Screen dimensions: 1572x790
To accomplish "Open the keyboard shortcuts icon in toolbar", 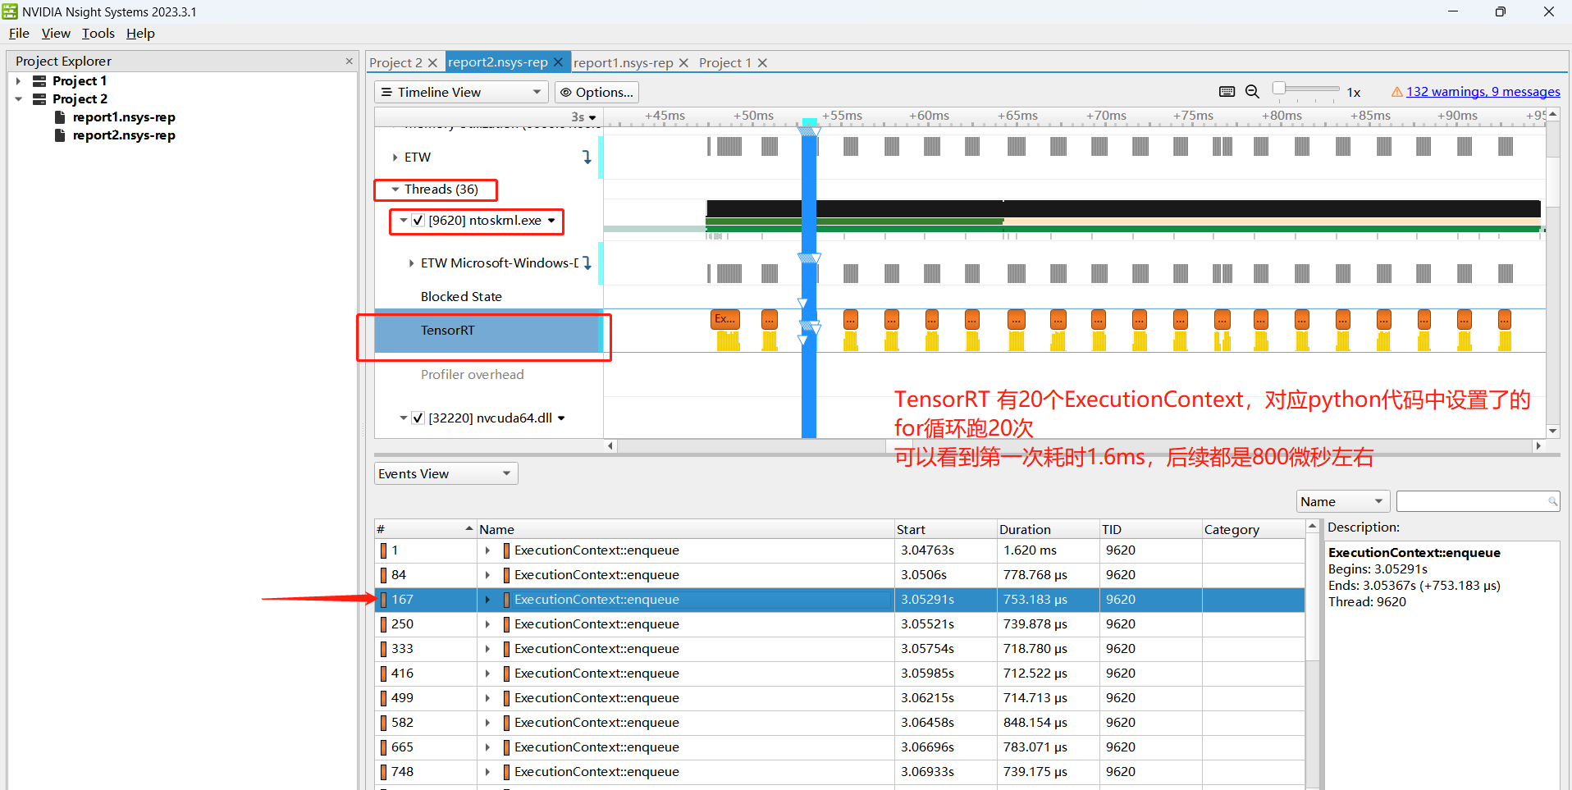I will [x=1227, y=92].
